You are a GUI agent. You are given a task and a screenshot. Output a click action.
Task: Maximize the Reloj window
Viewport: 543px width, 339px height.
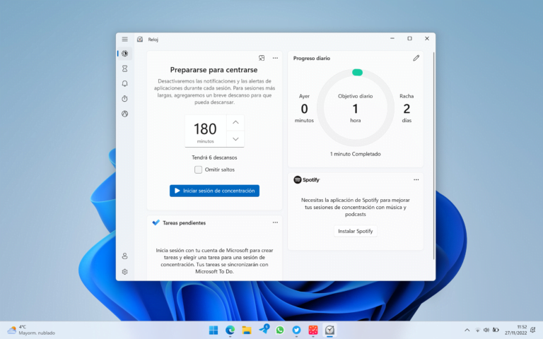pos(409,38)
